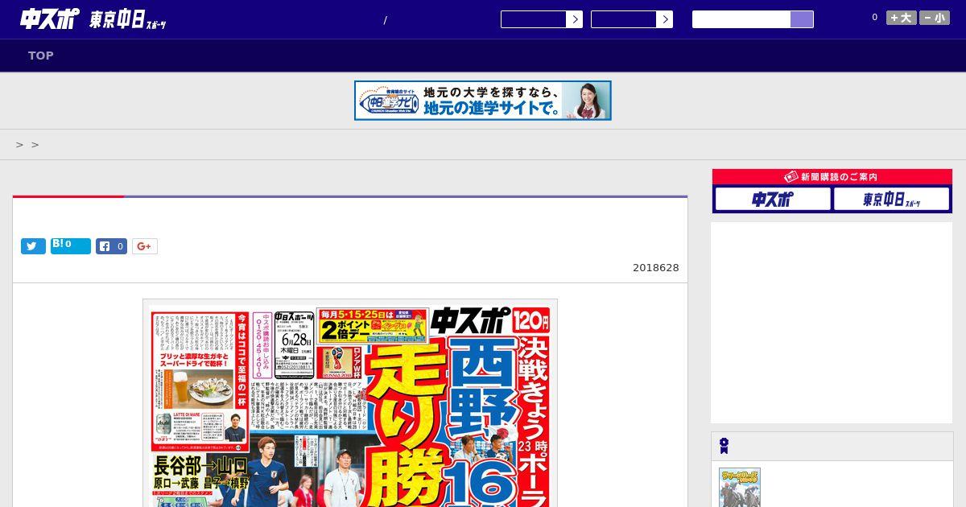Click the 中スポ logo in header

pyautogui.click(x=50, y=19)
